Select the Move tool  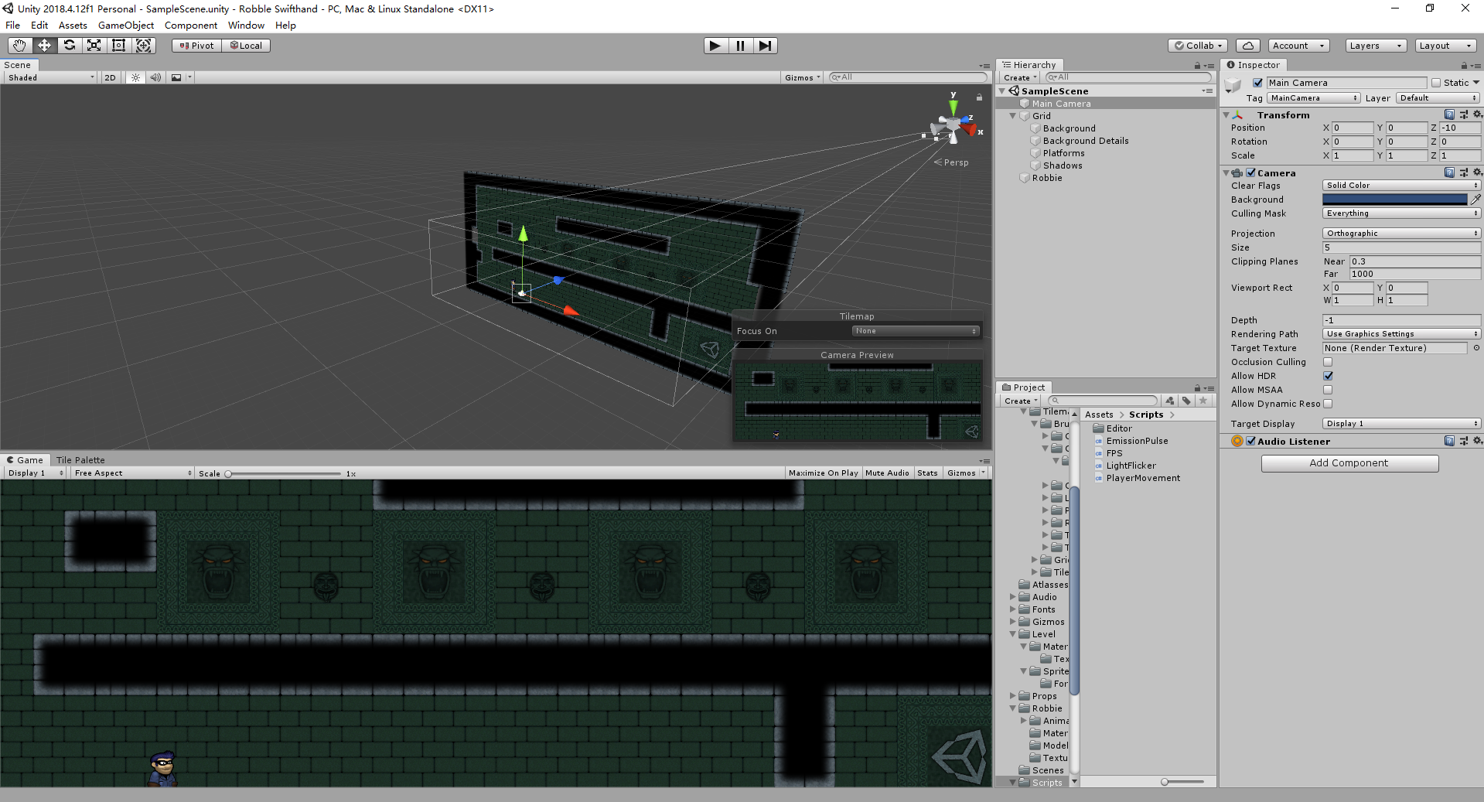[44, 46]
